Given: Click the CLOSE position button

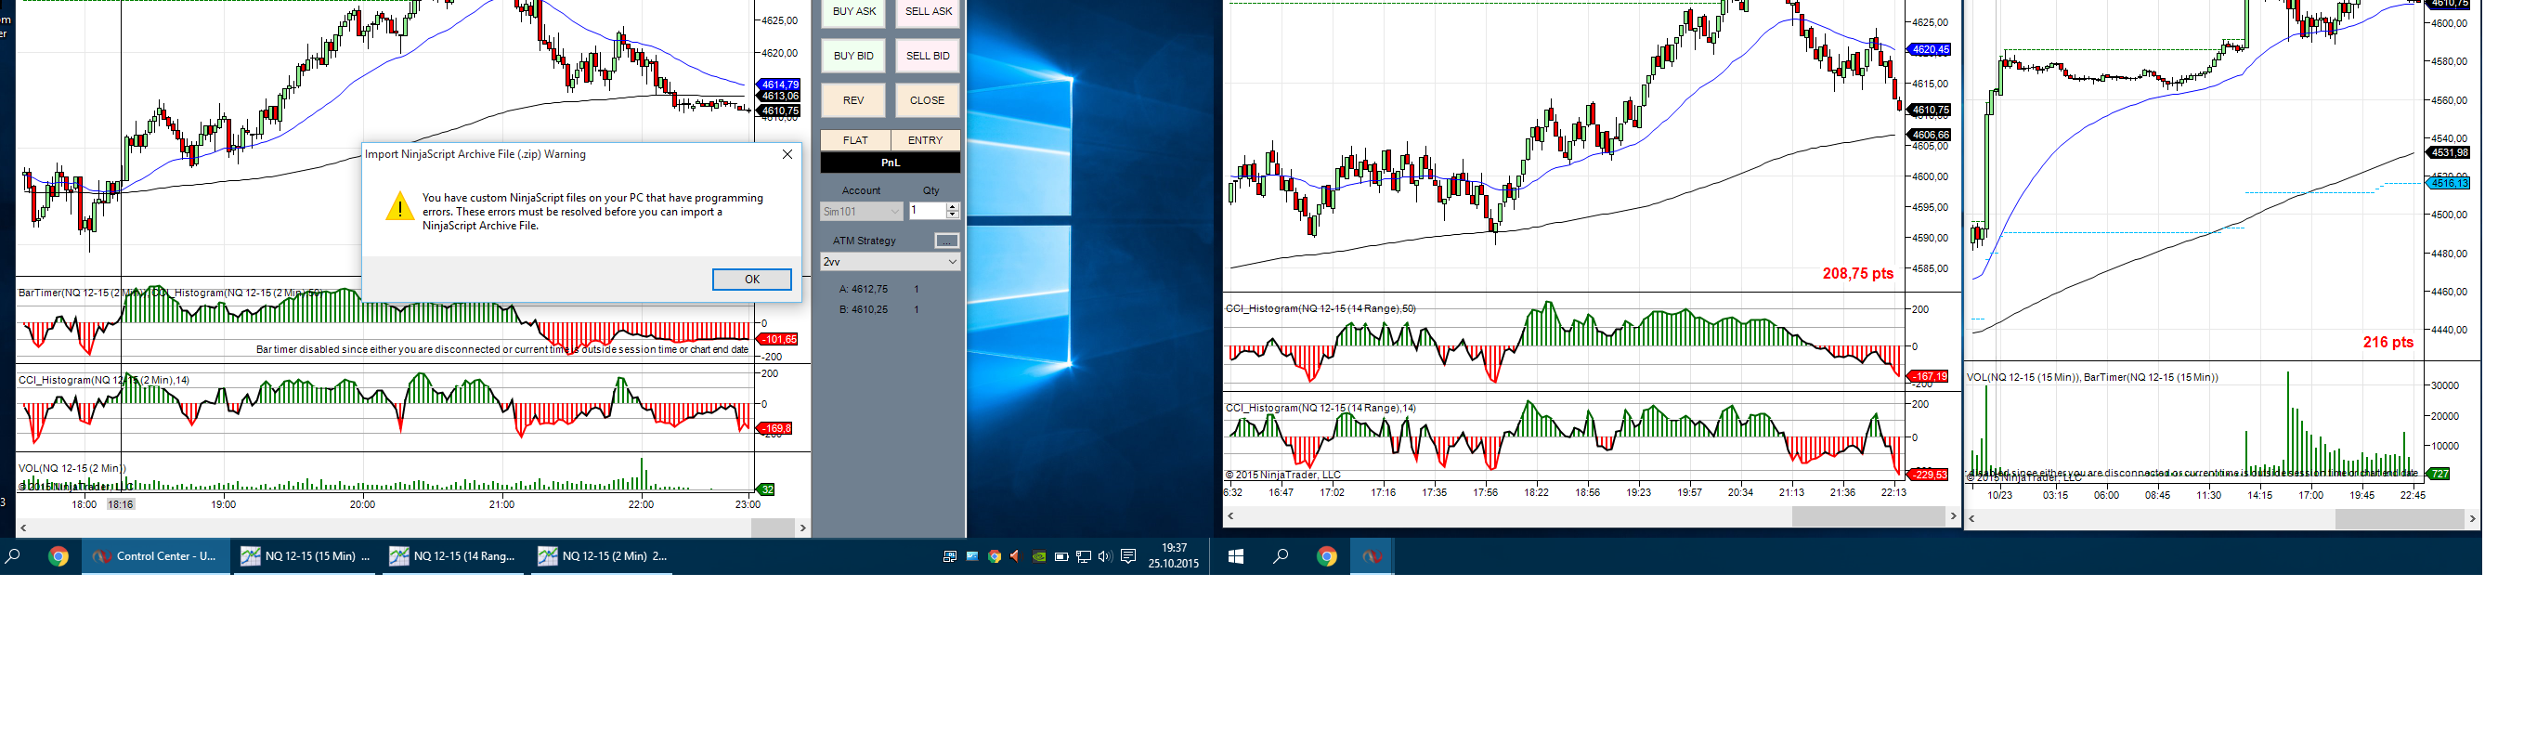Looking at the screenshot, I should coord(928,100).
